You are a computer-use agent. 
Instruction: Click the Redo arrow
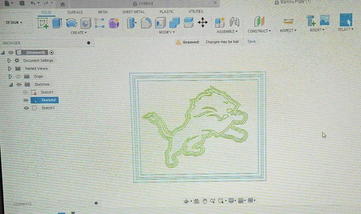coord(46,3)
